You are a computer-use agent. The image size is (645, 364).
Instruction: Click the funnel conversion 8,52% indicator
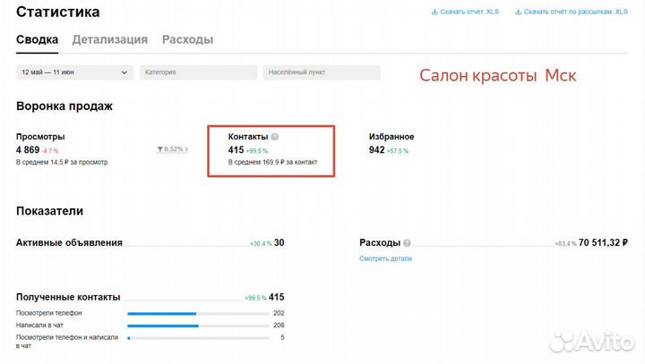click(173, 149)
